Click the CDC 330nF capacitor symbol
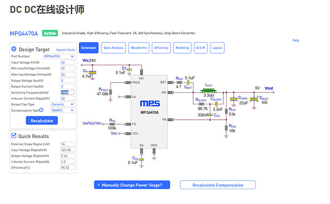The image size is (330, 204). (x=210, y=115)
